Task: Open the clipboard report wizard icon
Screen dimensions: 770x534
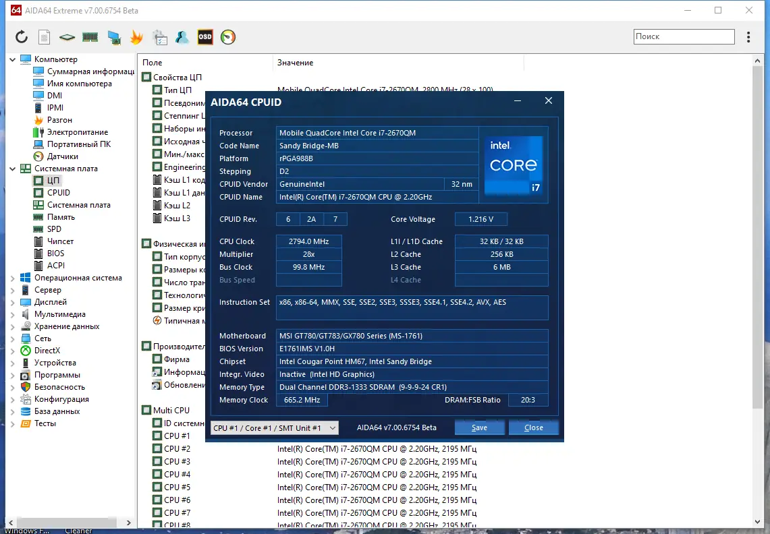Action: (x=159, y=37)
